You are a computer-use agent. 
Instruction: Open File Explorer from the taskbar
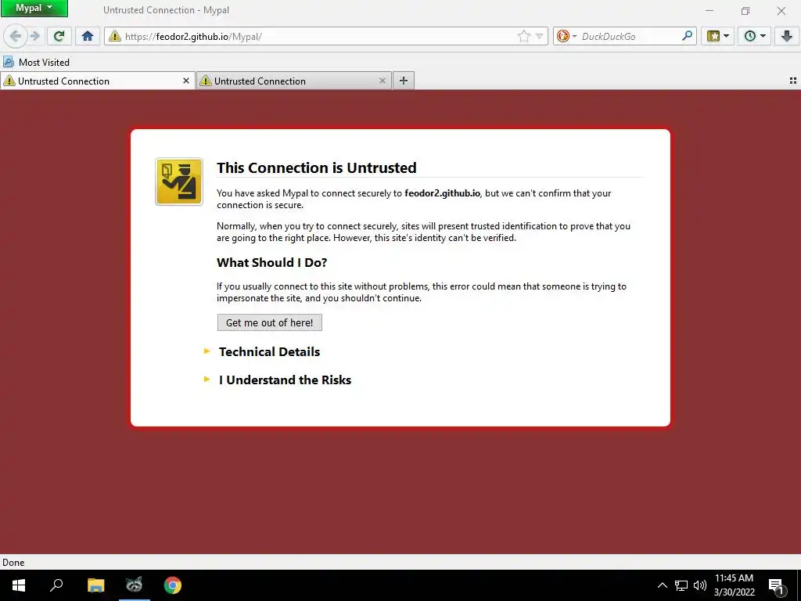pos(95,585)
